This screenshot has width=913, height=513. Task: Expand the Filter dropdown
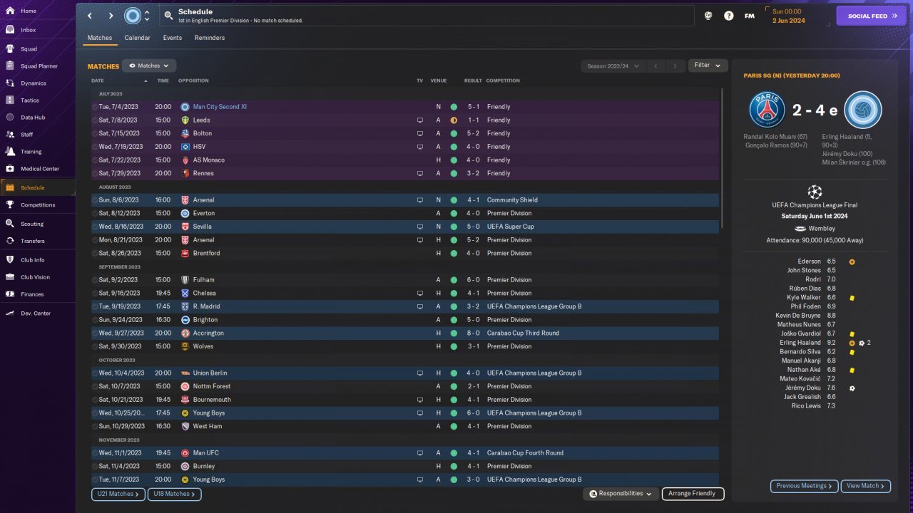708,66
